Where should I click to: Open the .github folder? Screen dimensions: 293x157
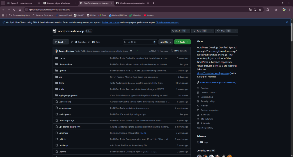[x=62, y=71]
